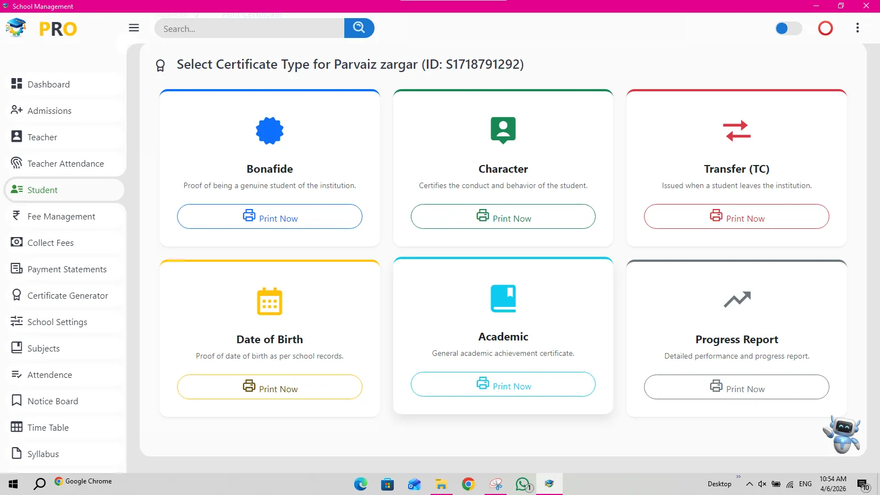Open File Explorer from taskbar

441,484
